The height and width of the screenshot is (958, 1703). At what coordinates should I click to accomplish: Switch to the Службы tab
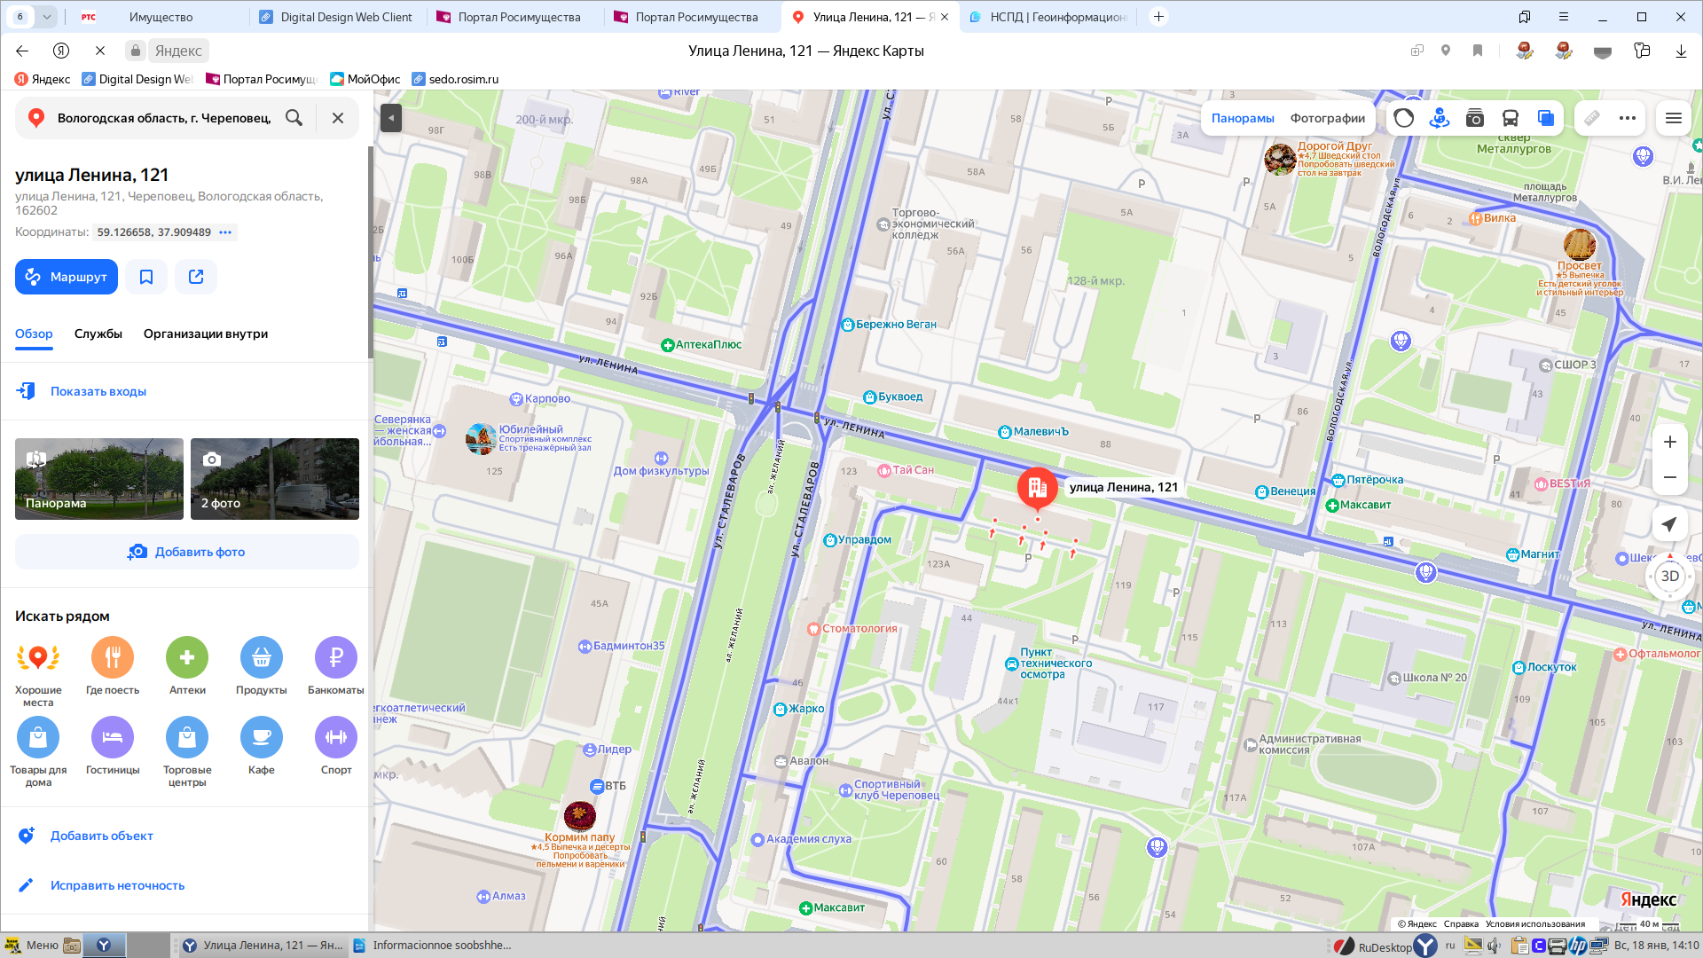[x=98, y=334]
